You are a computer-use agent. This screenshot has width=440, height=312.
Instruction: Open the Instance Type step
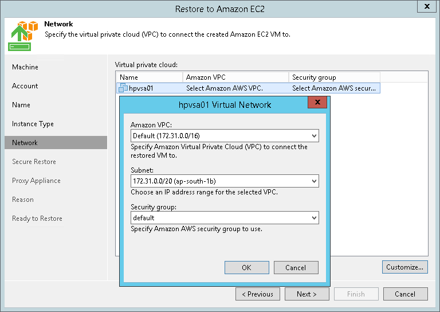pyautogui.click(x=33, y=124)
